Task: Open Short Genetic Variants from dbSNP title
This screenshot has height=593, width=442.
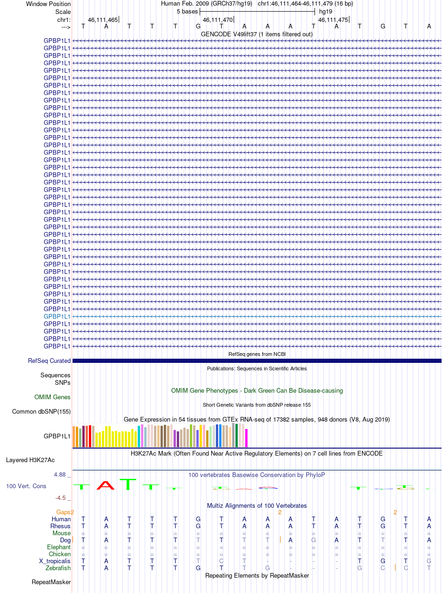Action: point(257,405)
